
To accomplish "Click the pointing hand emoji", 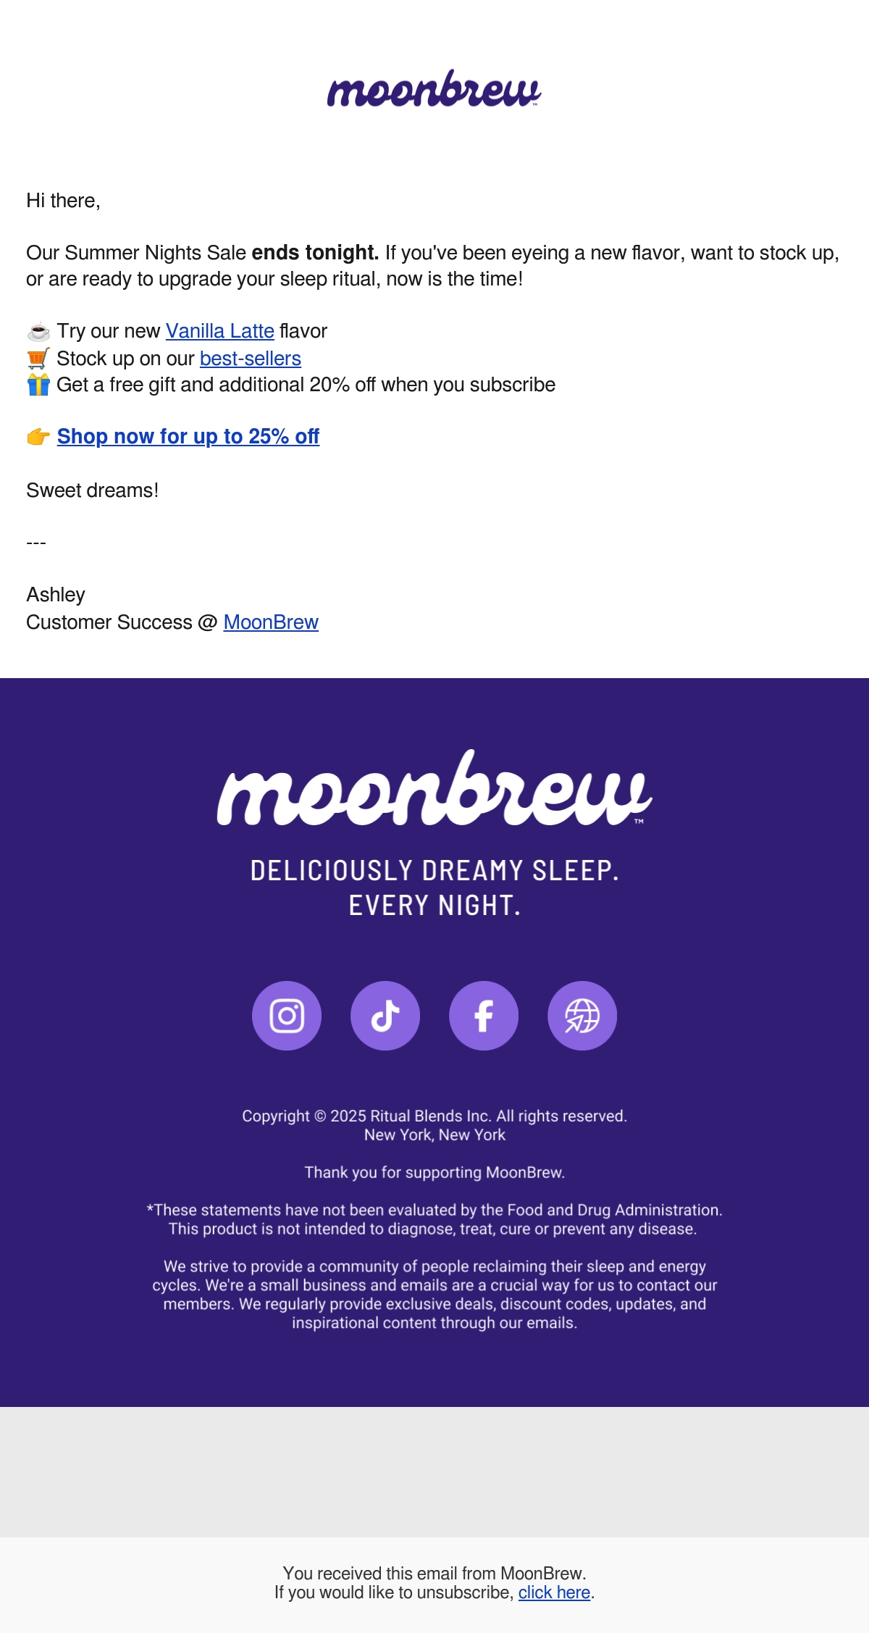I will [x=38, y=437].
